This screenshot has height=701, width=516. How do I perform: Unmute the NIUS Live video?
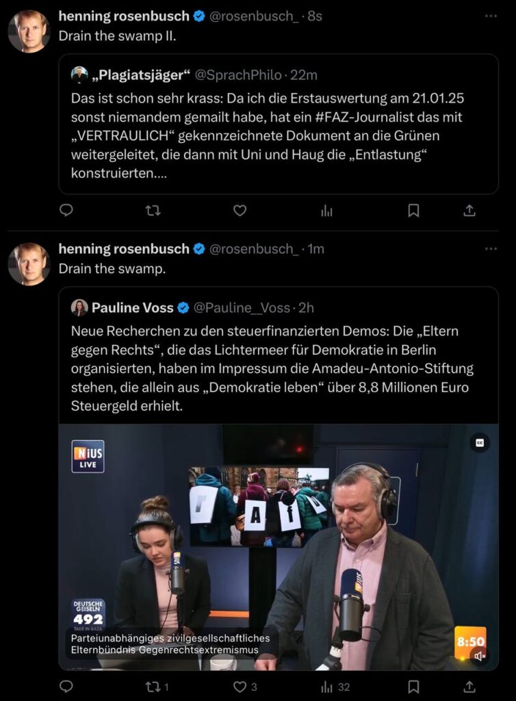pyautogui.click(x=480, y=656)
